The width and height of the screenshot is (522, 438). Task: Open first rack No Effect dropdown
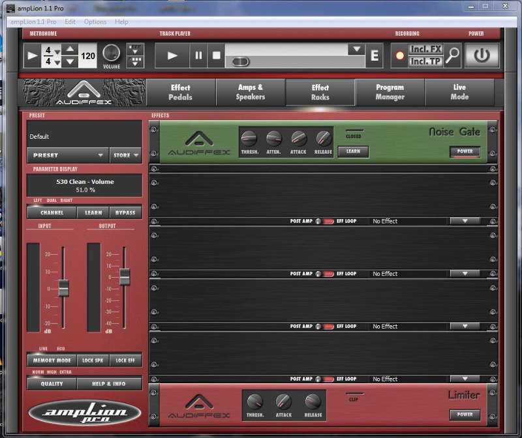pyautogui.click(x=465, y=221)
